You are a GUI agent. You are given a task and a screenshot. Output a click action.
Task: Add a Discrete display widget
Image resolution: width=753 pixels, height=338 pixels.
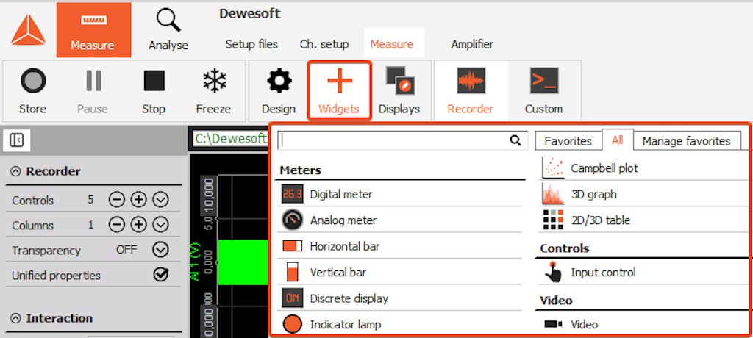point(399,298)
